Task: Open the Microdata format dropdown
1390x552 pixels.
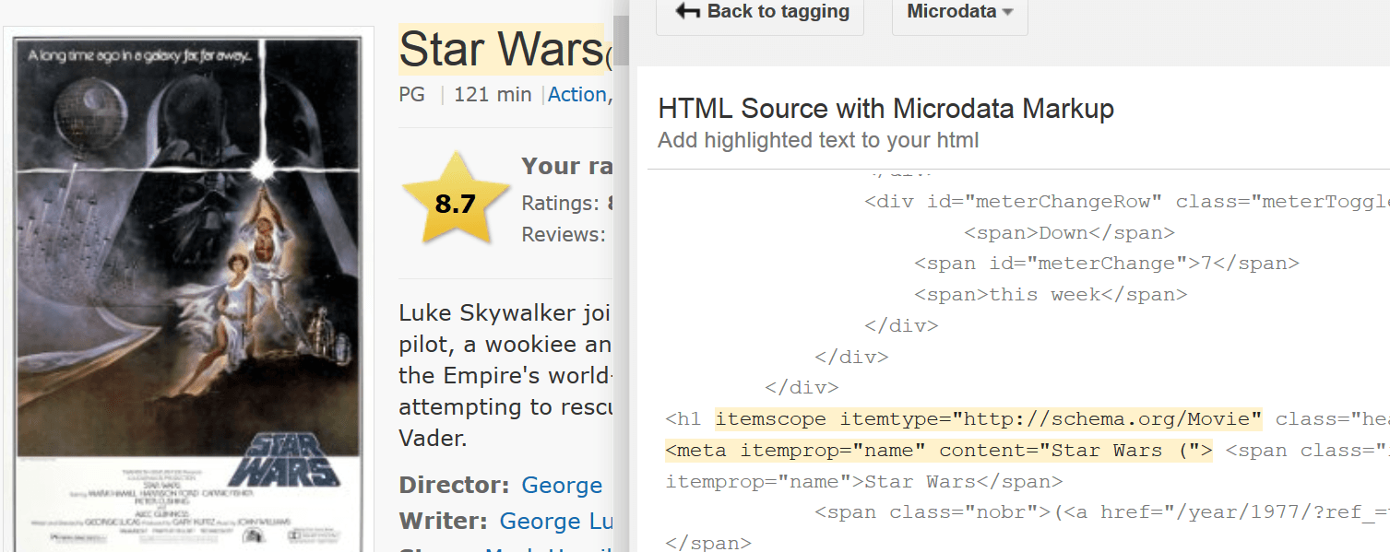Action: [959, 13]
